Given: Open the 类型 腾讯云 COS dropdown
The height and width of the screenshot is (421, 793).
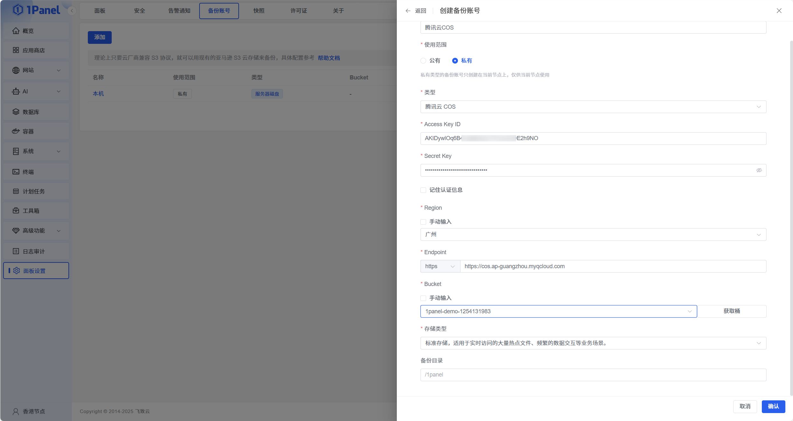Looking at the screenshot, I should (593, 107).
